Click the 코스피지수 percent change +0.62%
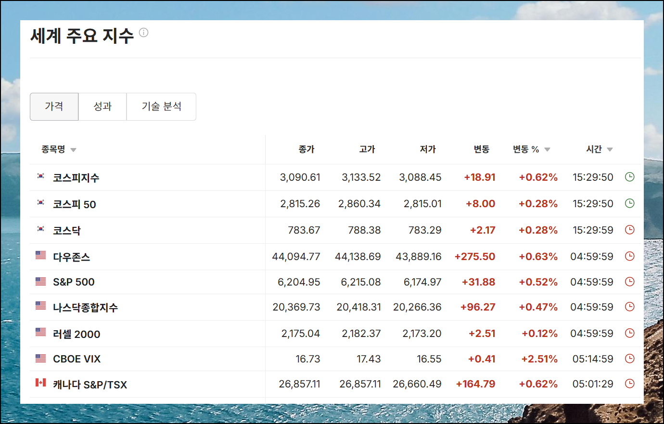 click(538, 177)
